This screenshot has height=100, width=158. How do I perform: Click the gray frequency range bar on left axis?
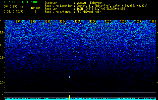(5, 77)
